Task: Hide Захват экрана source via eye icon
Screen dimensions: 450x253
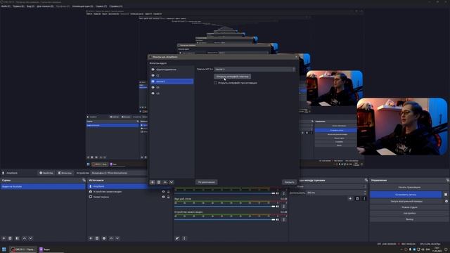Action: (x=164, y=197)
